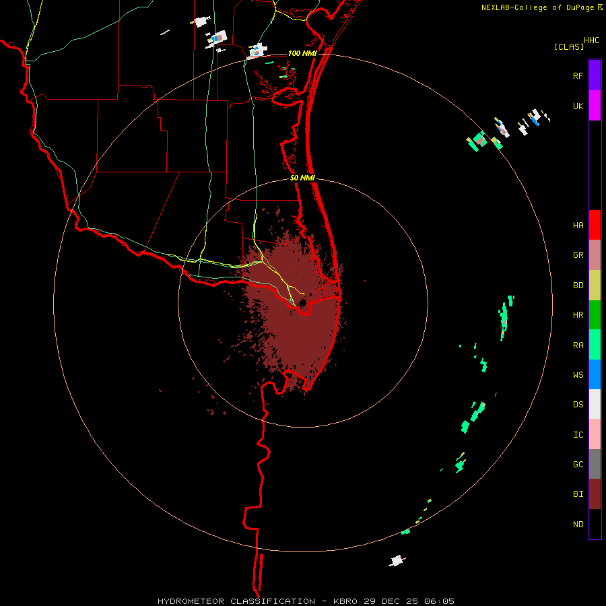Screen dimensions: 606x606
Task: Click the 'IC' legend label
Action: pyautogui.click(x=578, y=435)
